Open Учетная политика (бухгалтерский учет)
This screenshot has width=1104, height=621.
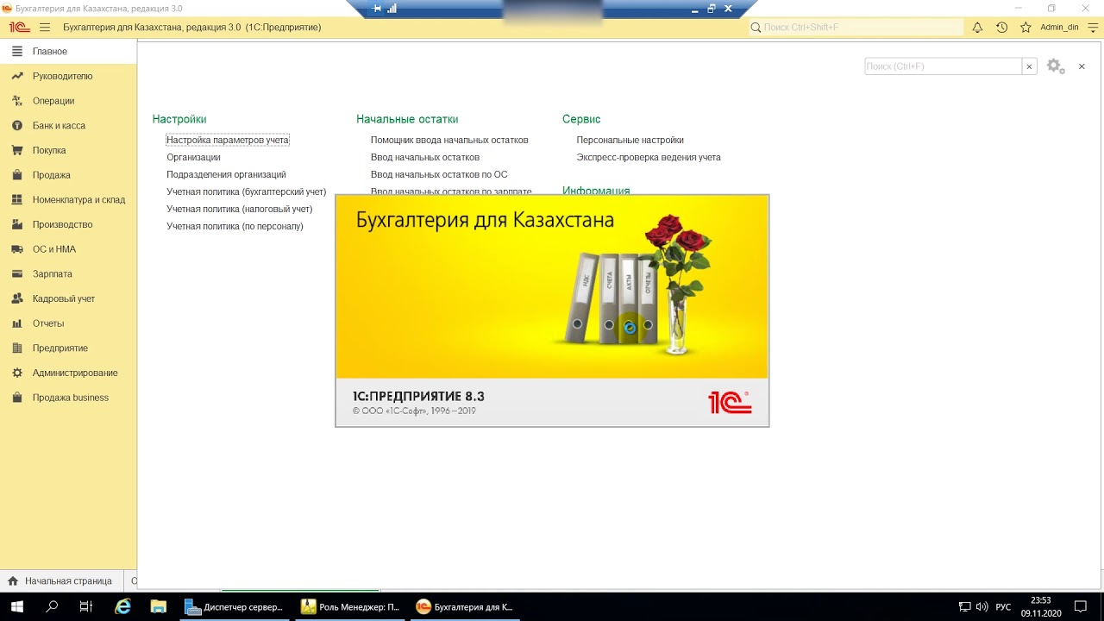[x=246, y=191]
